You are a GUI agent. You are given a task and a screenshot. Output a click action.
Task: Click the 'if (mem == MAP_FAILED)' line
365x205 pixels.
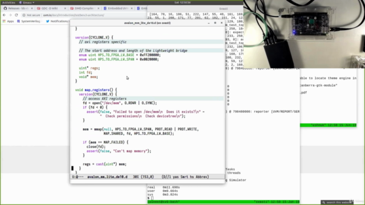pyautogui.click(x=106, y=142)
